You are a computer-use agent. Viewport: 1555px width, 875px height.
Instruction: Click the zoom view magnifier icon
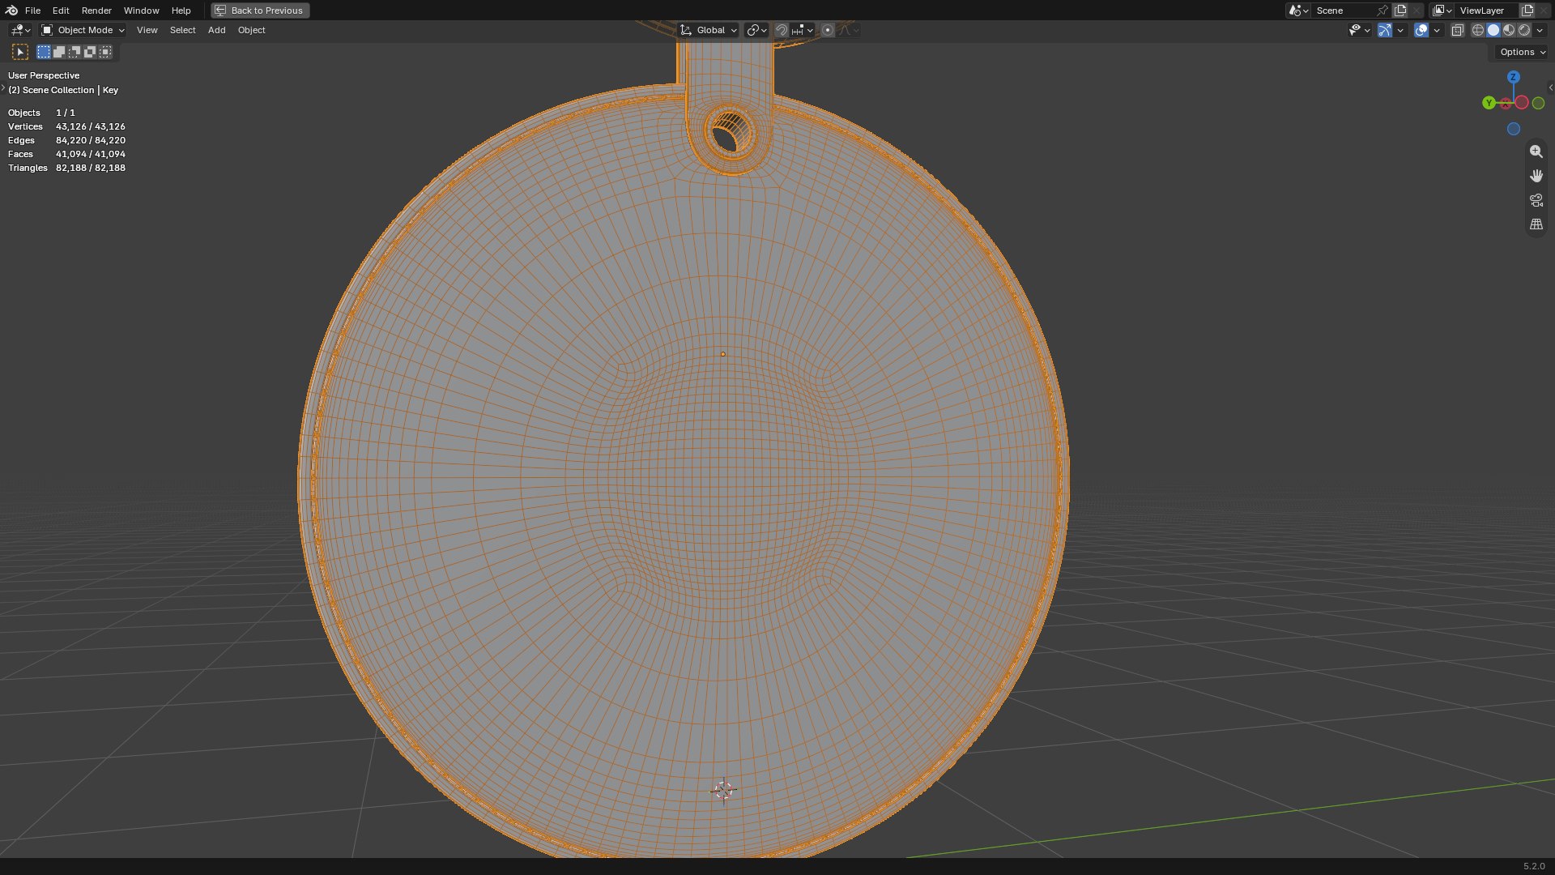coord(1536,152)
